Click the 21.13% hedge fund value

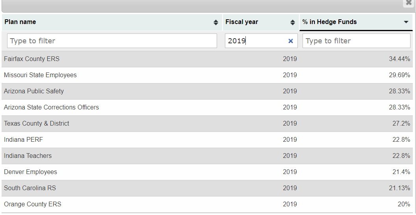[x=399, y=188]
